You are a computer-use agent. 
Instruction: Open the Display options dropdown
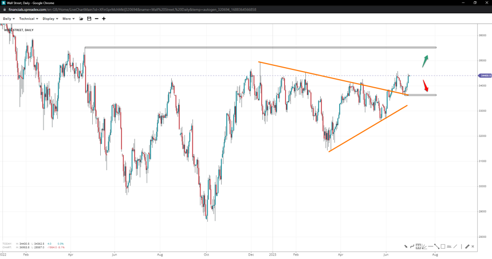point(50,19)
